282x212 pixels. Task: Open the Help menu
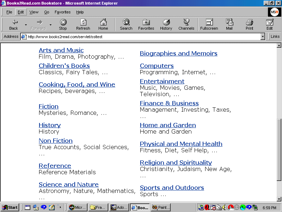(80, 12)
